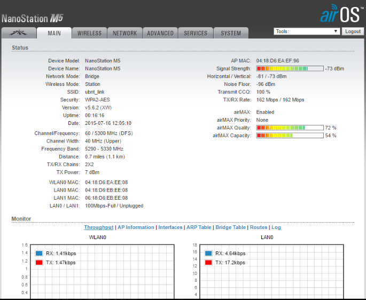Open the ARP Table link
The height and width of the screenshot is (300, 366).
pos(199,227)
